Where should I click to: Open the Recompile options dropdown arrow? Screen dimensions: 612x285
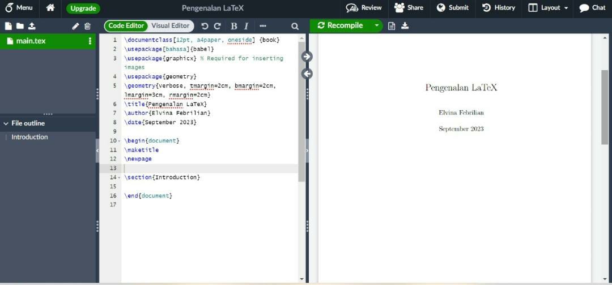[x=377, y=25]
